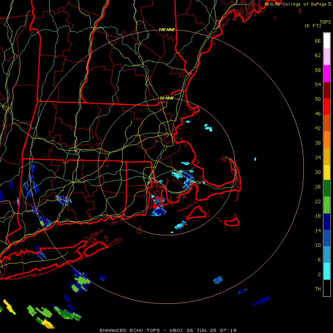Click the legend value 38

[318, 143]
